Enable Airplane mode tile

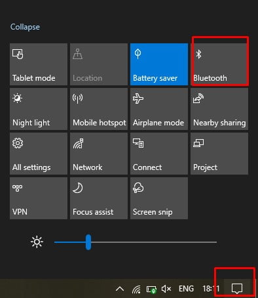(x=159, y=109)
